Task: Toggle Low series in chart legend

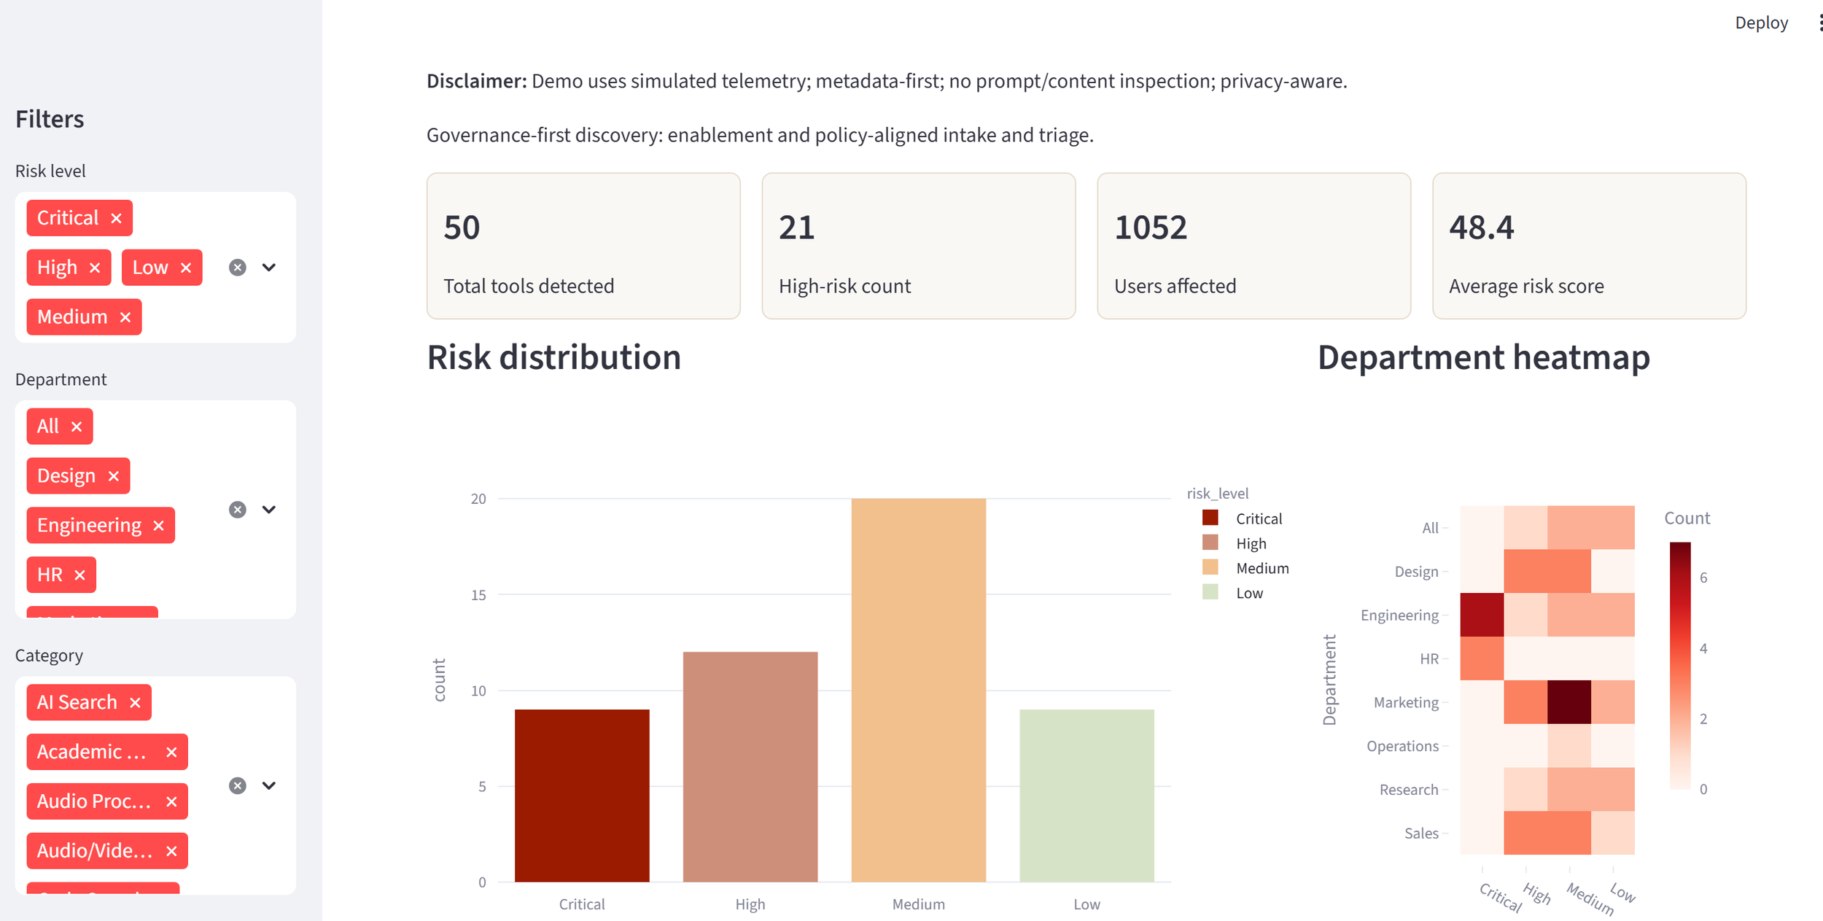Action: (1249, 594)
